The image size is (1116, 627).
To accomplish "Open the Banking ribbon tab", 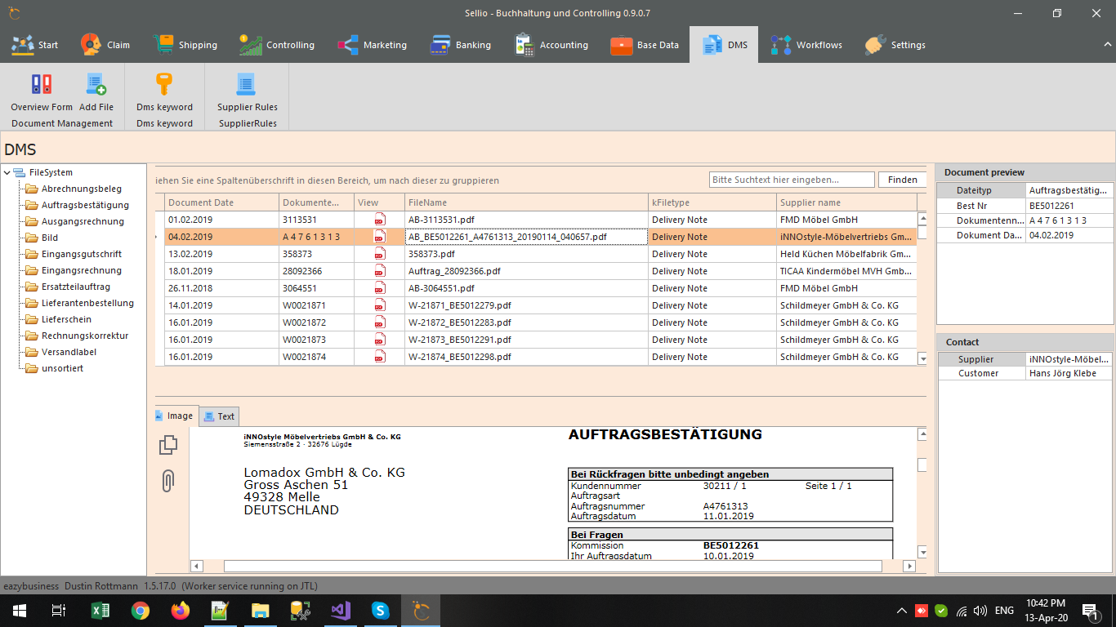I will [461, 45].
